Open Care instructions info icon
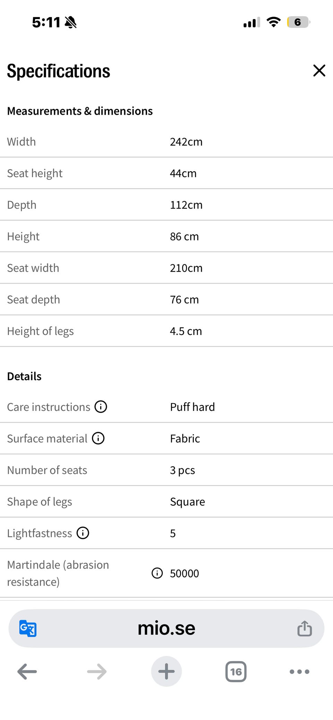333x720 pixels. pyautogui.click(x=101, y=406)
